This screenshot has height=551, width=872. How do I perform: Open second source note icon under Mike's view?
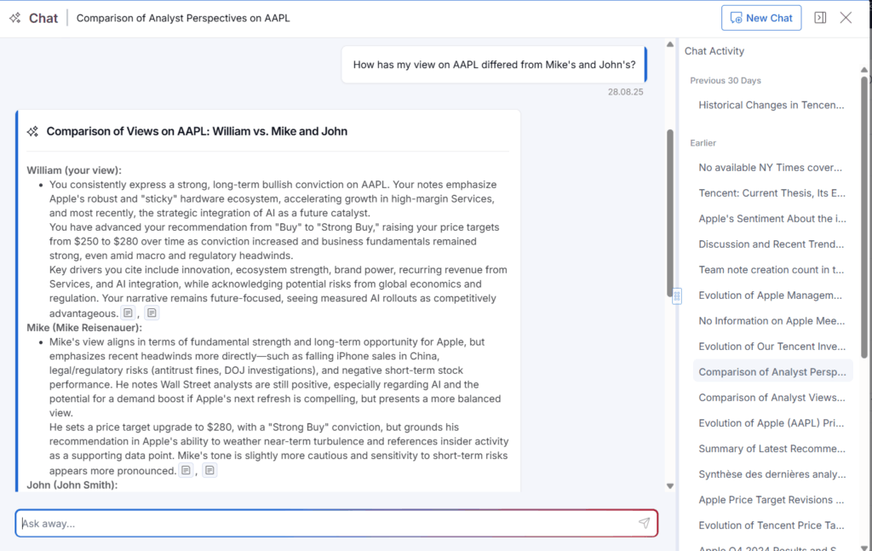(x=209, y=470)
